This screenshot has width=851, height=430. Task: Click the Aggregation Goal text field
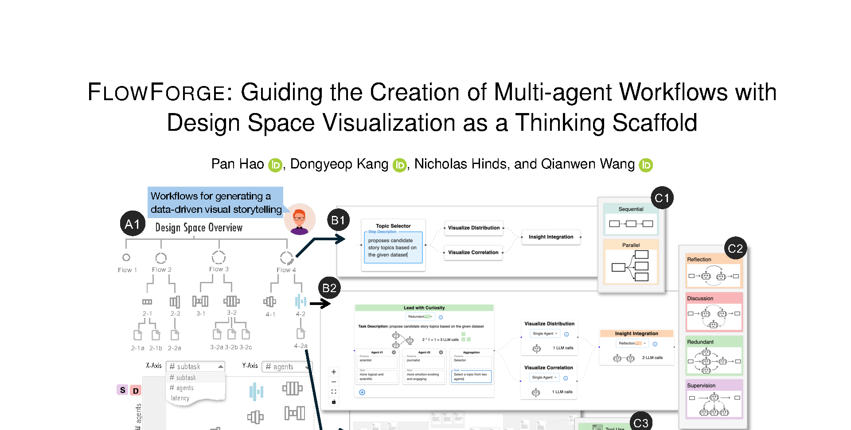[x=471, y=376]
